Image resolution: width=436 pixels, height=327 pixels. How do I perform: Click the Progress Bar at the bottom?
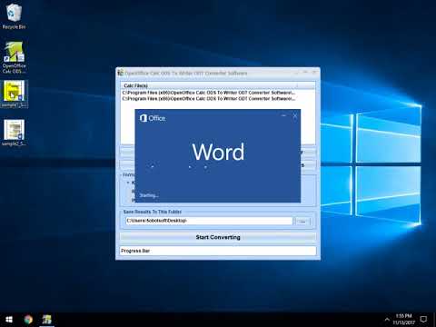218,251
